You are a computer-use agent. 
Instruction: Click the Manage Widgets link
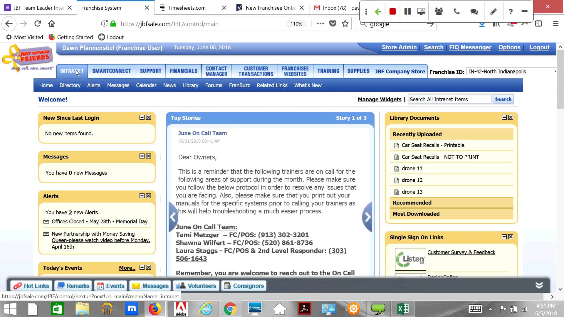pyautogui.click(x=379, y=100)
